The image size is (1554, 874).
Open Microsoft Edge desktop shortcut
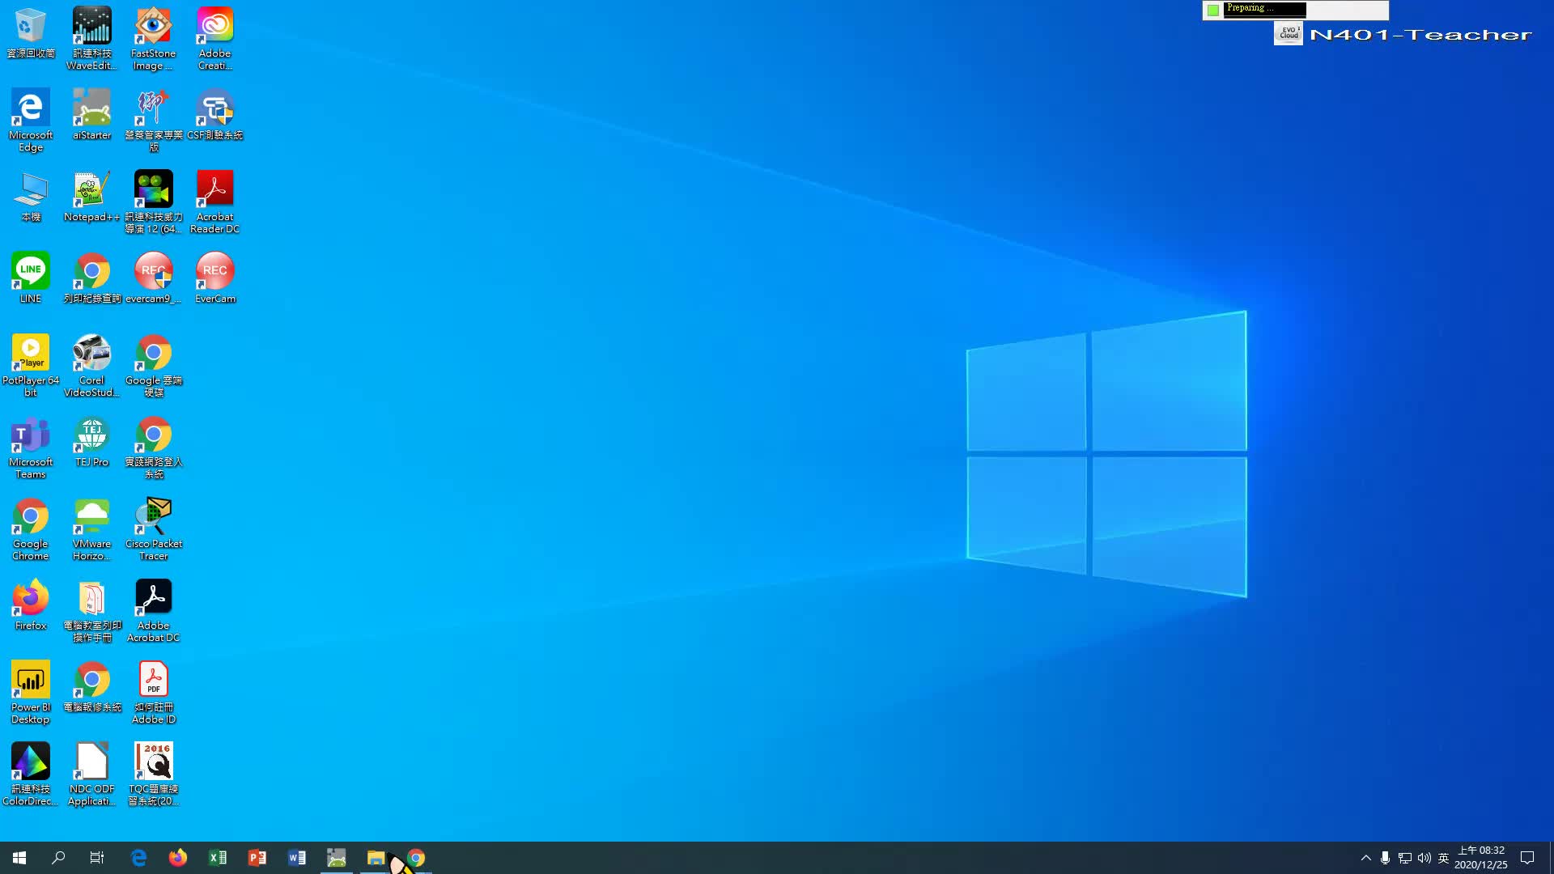coord(31,121)
